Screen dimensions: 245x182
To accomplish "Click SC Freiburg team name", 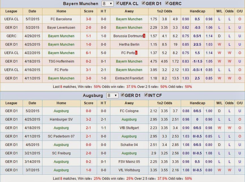I will (x=61, y=153).
